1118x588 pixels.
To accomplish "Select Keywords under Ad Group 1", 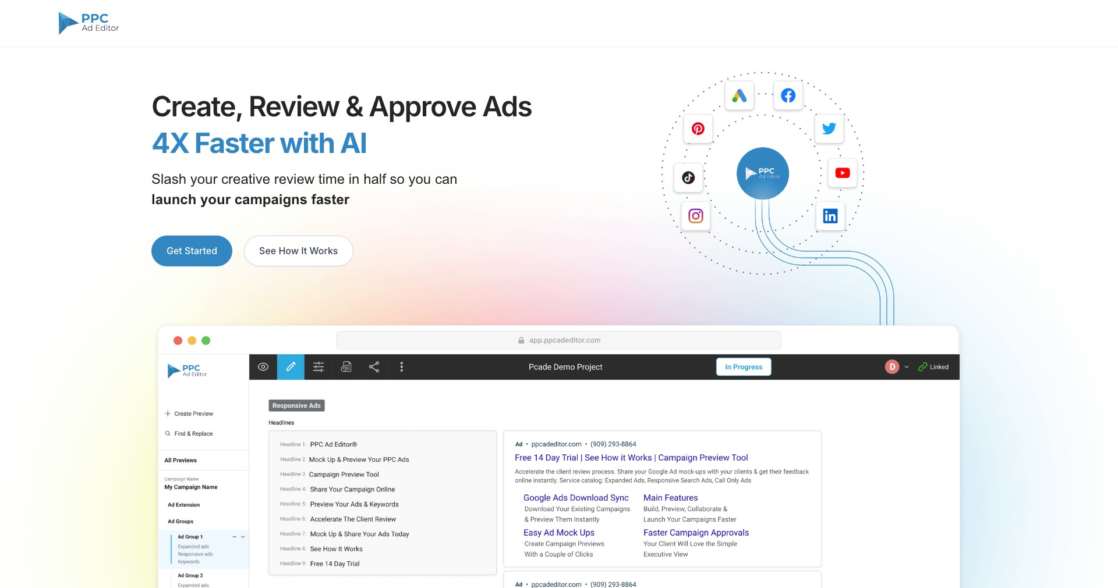I will point(189,562).
